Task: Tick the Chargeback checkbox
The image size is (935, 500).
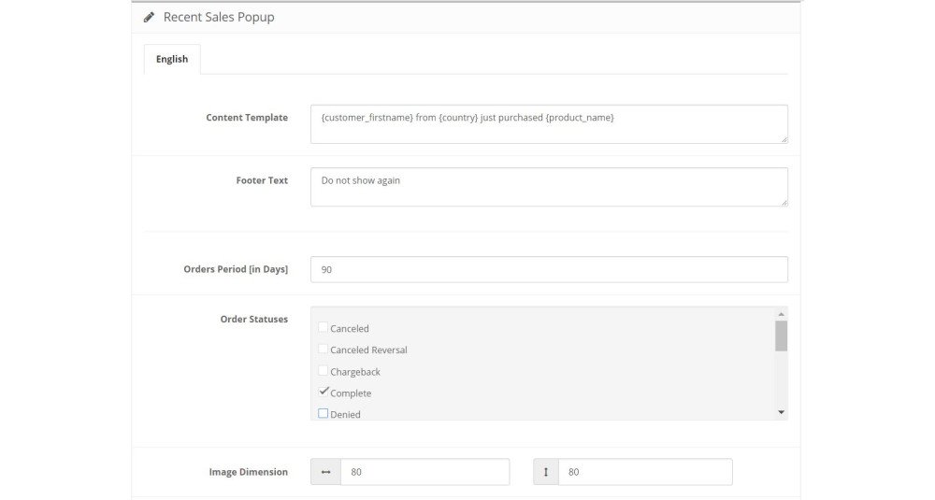Action: tap(323, 371)
